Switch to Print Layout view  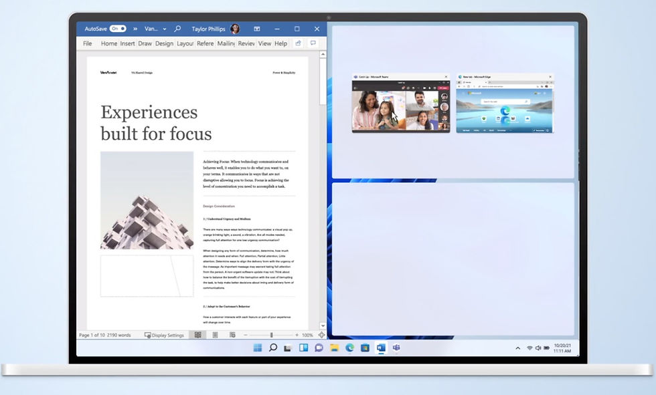(214, 335)
